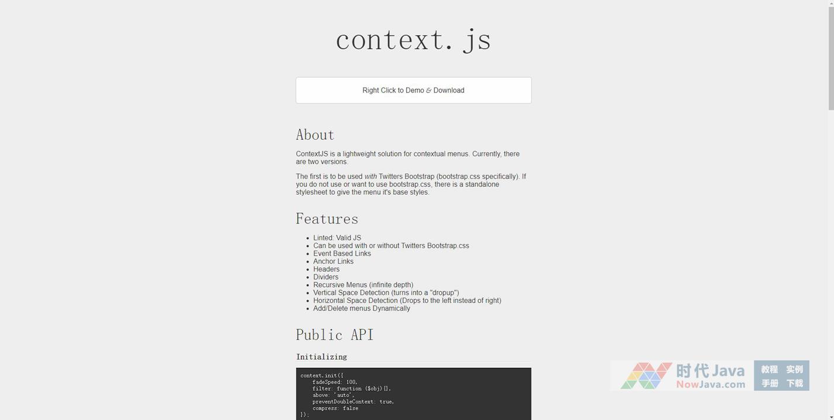The image size is (834, 420).
Task: Click the context.js page title
Action: click(413, 40)
